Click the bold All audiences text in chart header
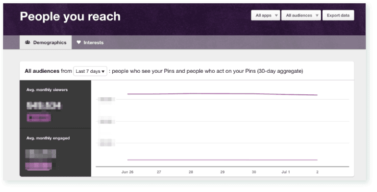This screenshot has width=377, height=192. pyautogui.click(x=42, y=71)
